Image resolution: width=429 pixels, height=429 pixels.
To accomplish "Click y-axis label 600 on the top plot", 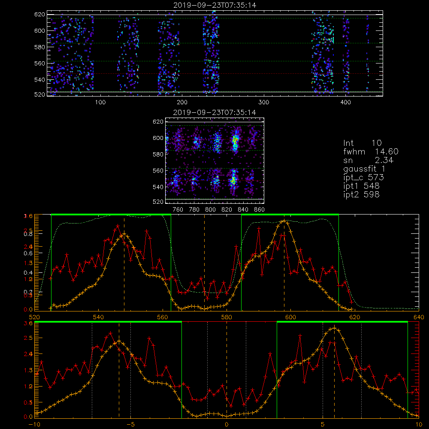I will pos(39,30).
